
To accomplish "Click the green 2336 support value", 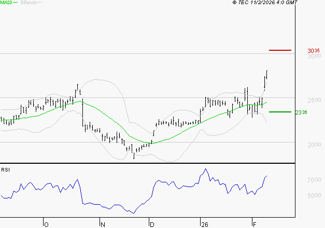I will pos(301,112).
